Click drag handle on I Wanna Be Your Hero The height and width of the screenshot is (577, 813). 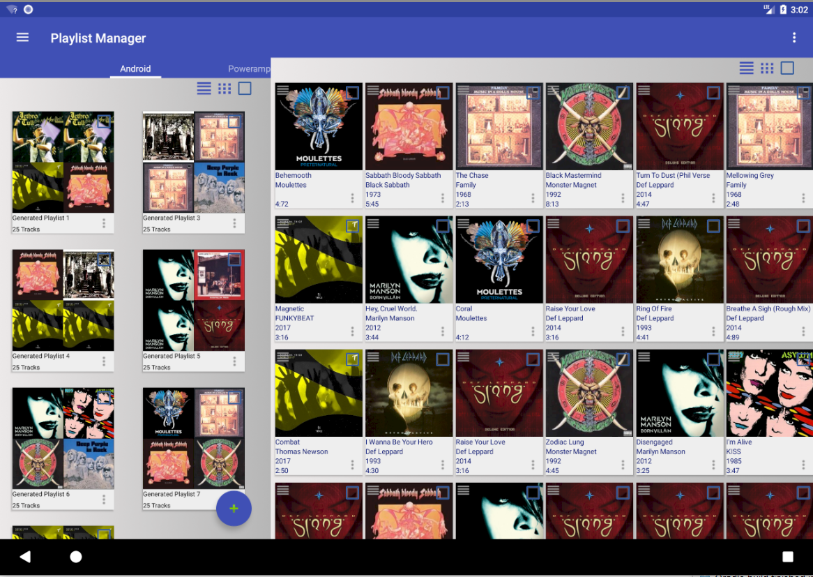click(373, 357)
